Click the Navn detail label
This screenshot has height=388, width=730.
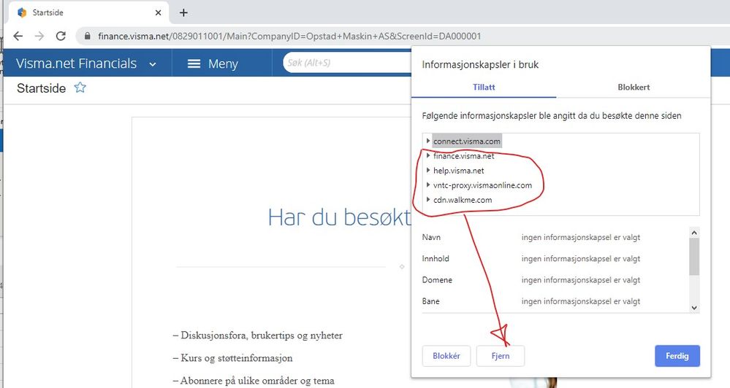431,237
